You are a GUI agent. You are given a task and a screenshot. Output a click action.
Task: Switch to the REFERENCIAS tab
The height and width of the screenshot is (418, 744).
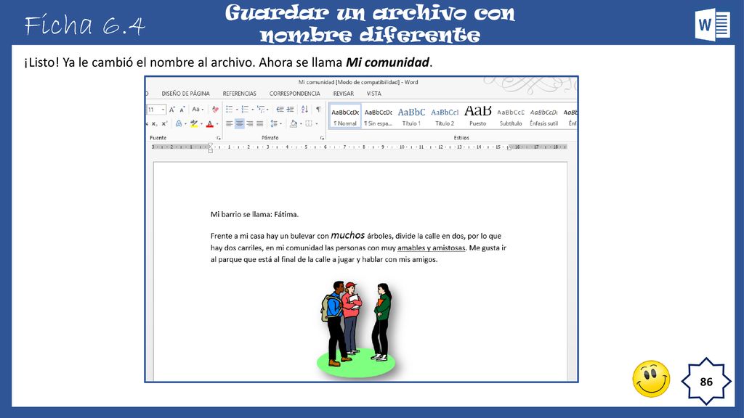(x=240, y=94)
